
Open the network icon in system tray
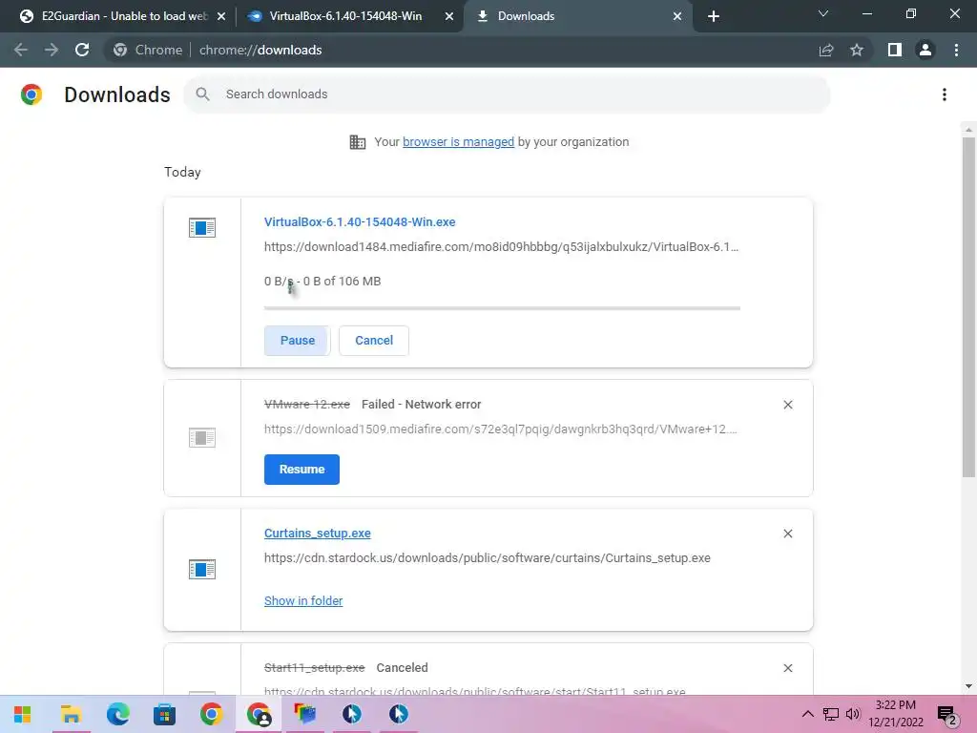831,714
